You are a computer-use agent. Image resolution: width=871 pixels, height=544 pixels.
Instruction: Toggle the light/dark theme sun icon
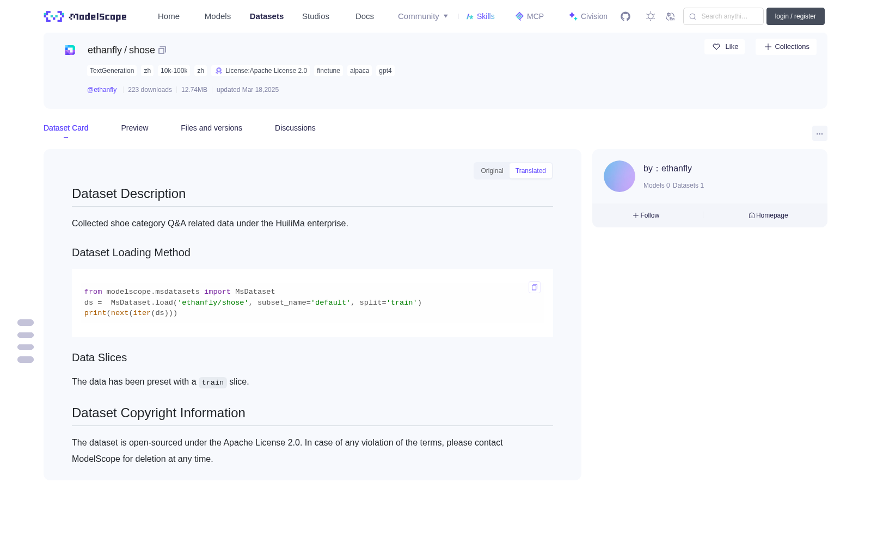650,16
